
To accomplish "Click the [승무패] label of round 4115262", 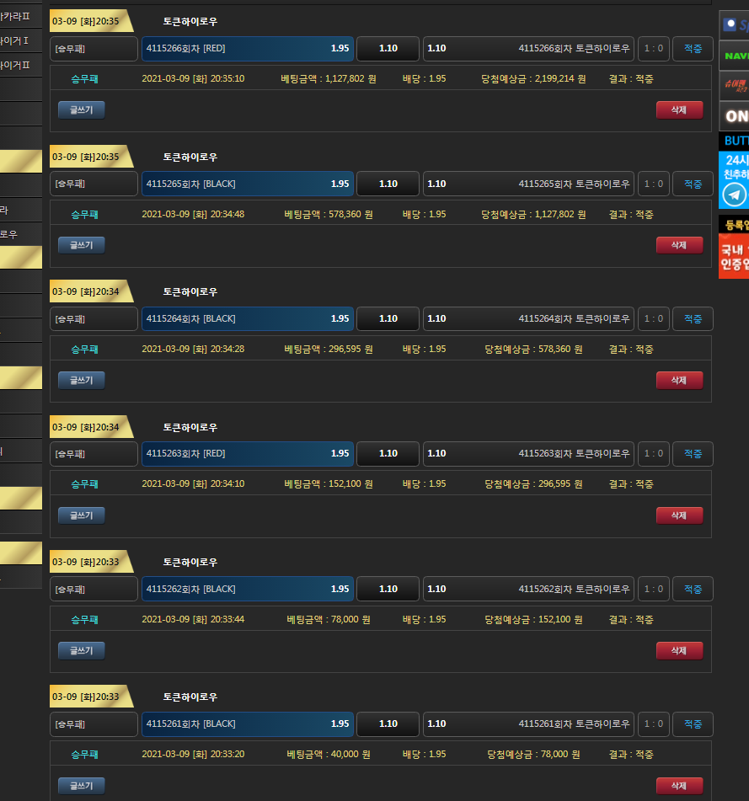I will click(94, 589).
